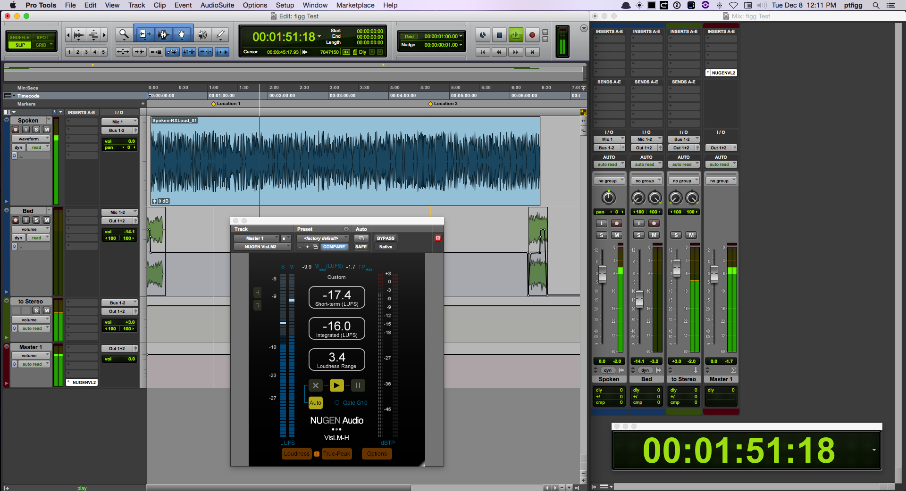Select the Pencil tool
This screenshot has height=491, width=906.
[220, 34]
